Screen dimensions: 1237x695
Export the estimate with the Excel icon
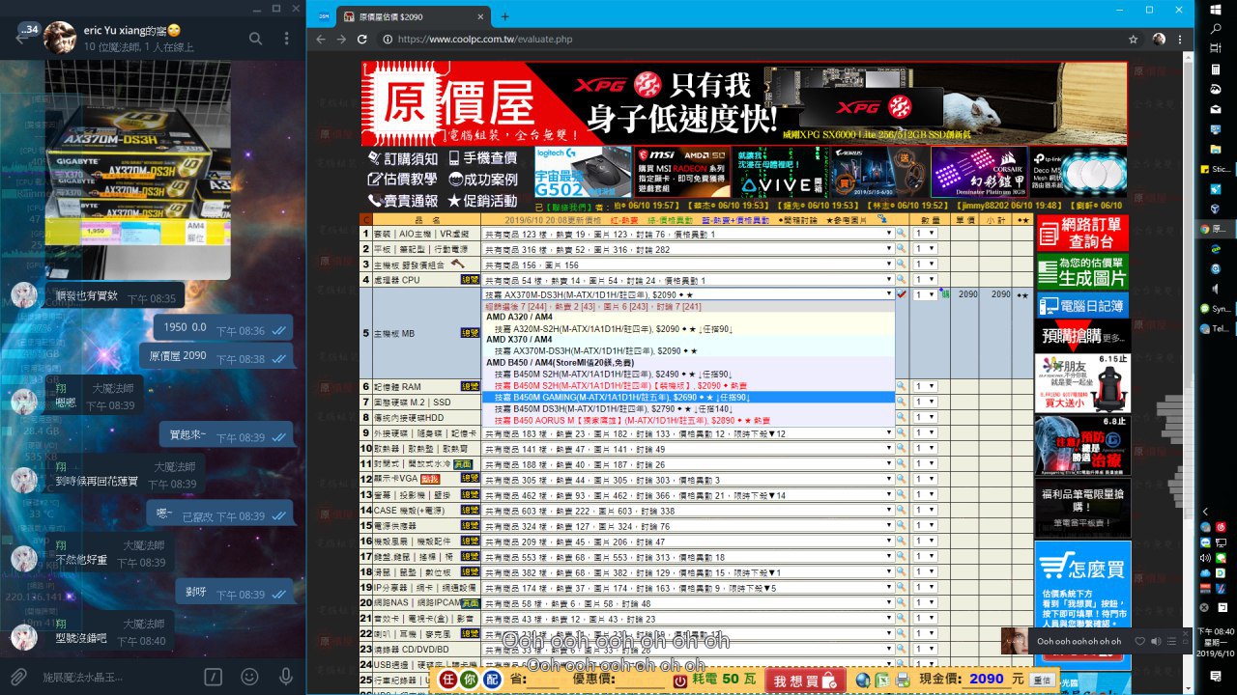882,680
